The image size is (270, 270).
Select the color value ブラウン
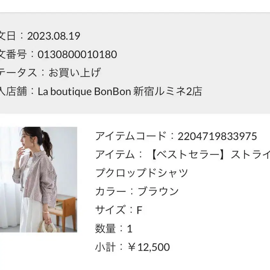tap(158, 191)
